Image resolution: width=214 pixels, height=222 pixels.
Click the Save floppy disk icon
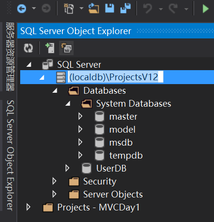tap(110, 8)
